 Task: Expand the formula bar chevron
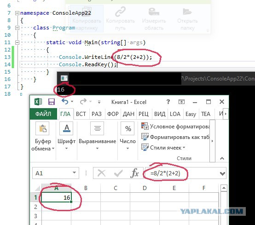(x=222, y=173)
